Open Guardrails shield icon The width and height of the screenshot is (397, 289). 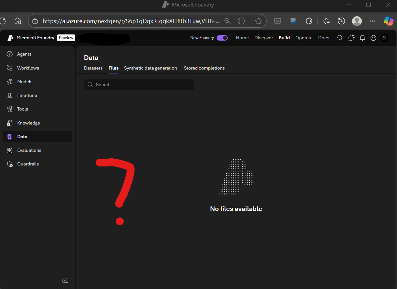(x=10, y=164)
